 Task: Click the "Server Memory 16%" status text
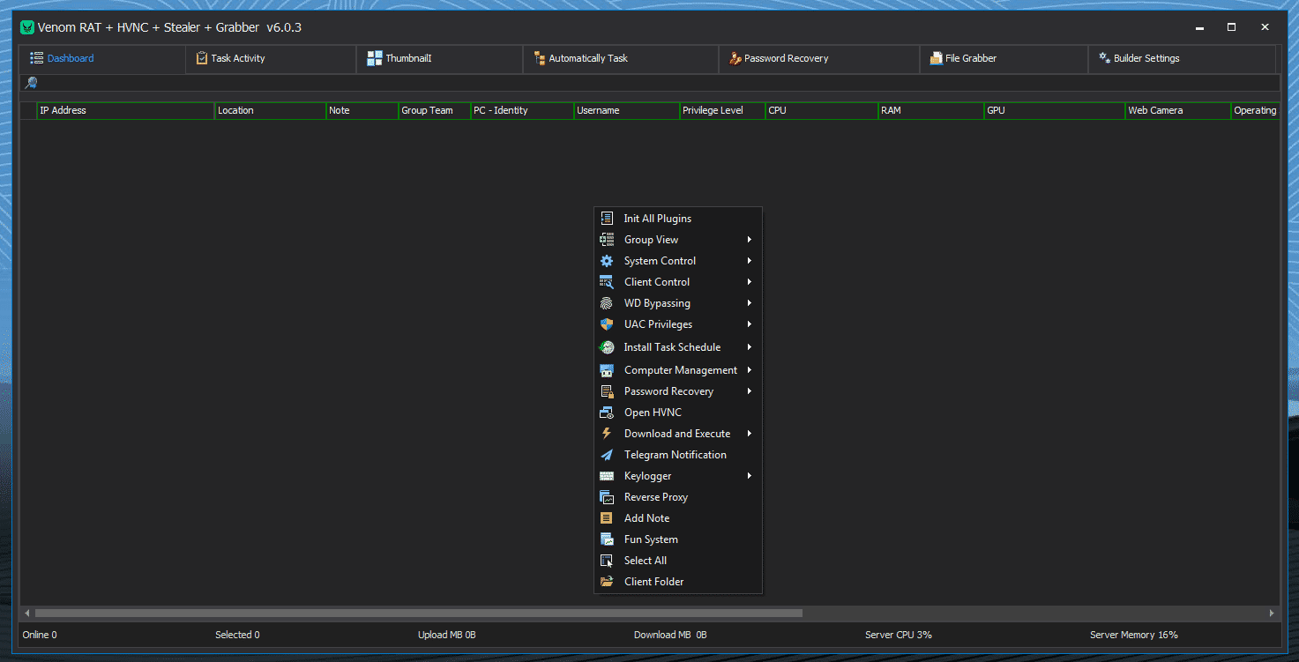point(1134,635)
